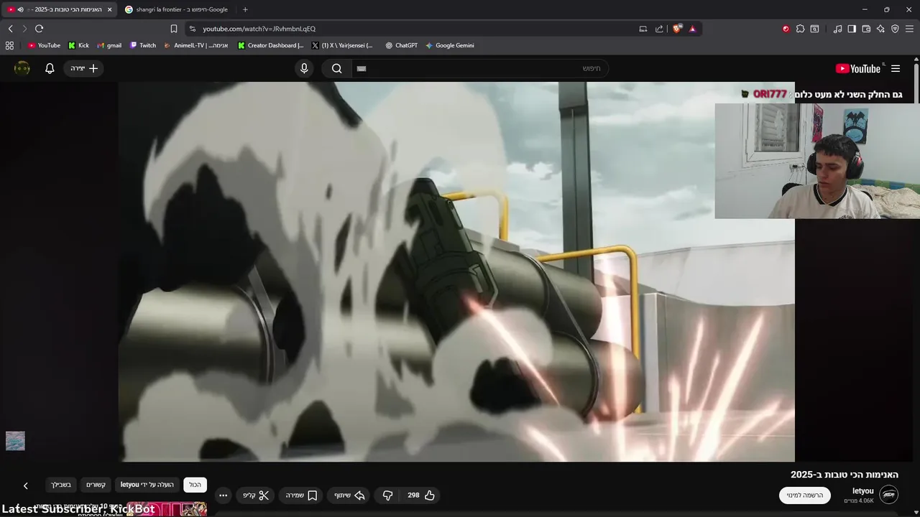Open the Brave Wallet icon

coord(866,29)
